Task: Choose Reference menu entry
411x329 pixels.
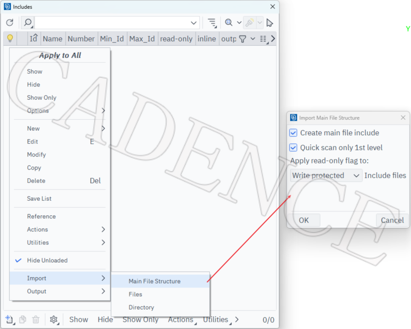Action: 60,216
